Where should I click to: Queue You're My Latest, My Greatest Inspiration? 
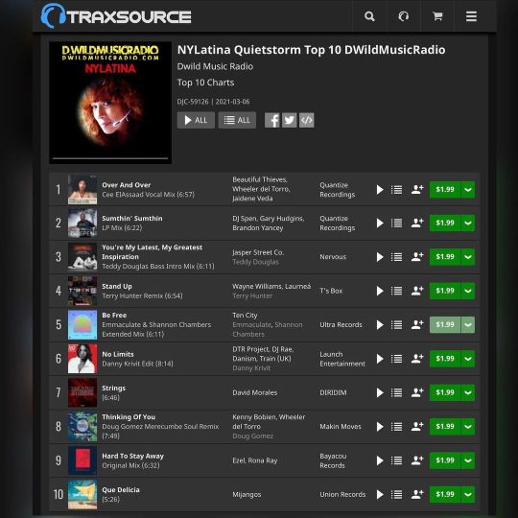(x=396, y=257)
